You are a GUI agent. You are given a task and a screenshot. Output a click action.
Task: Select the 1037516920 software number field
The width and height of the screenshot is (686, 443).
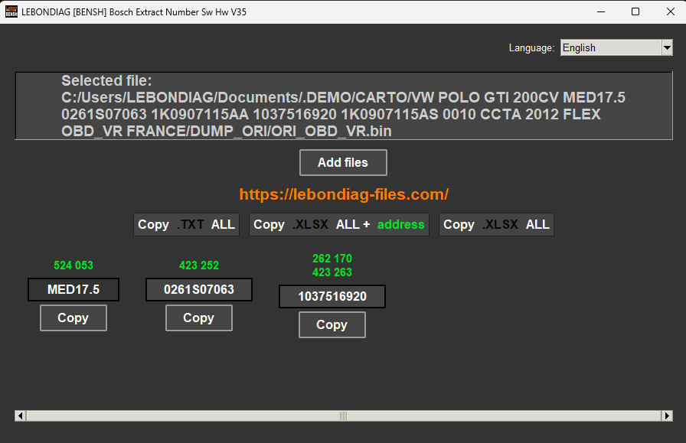click(332, 297)
